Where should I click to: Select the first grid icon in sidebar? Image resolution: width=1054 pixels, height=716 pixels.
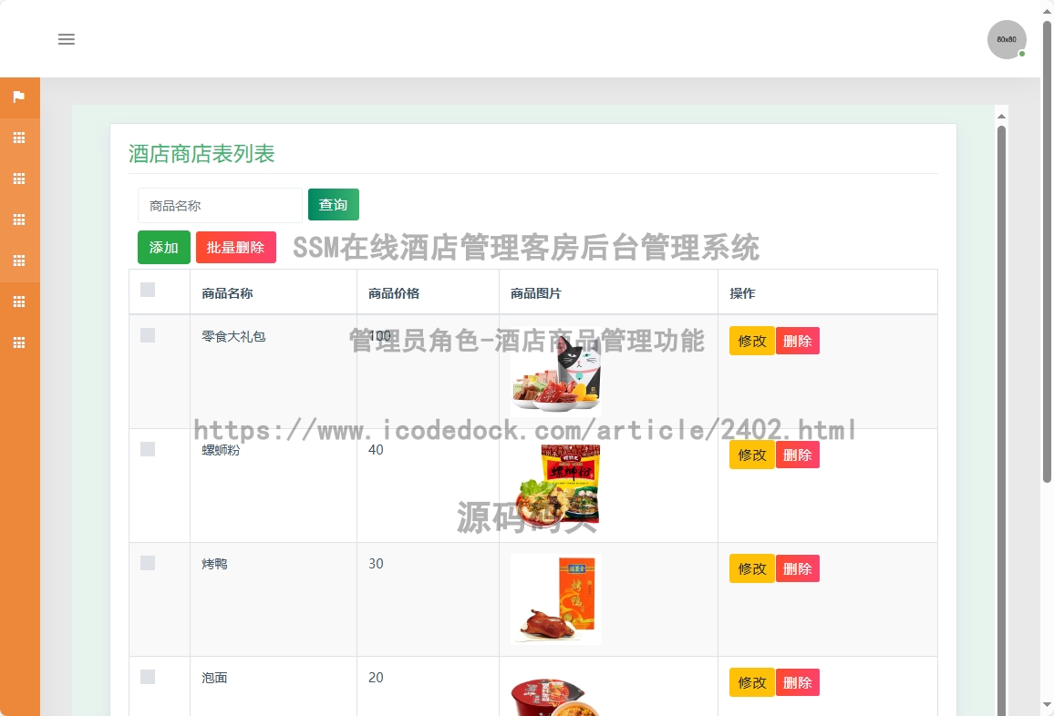(x=19, y=138)
